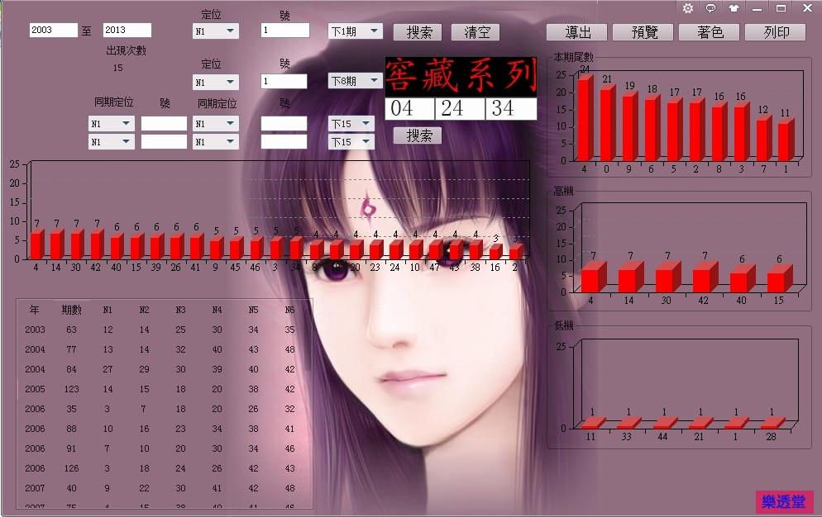Click the 年 column header

[x=35, y=310]
